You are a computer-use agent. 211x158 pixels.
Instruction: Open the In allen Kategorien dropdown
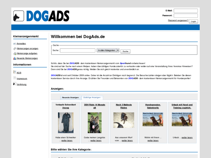pyautogui.click(x=108, y=50)
